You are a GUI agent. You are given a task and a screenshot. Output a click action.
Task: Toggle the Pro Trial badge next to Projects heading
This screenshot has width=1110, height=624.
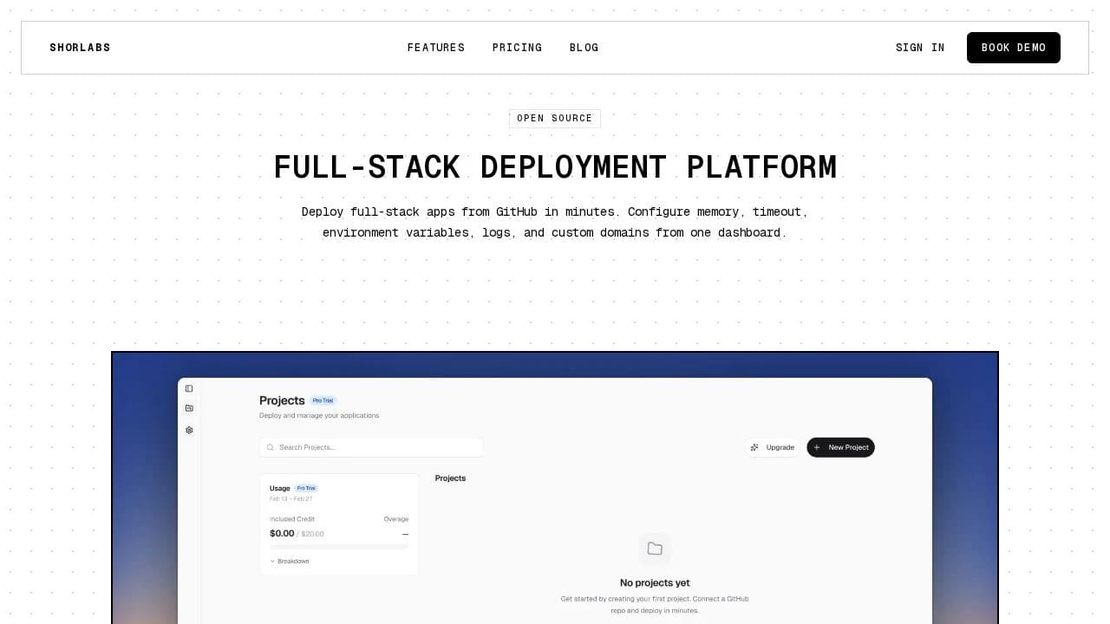click(323, 400)
